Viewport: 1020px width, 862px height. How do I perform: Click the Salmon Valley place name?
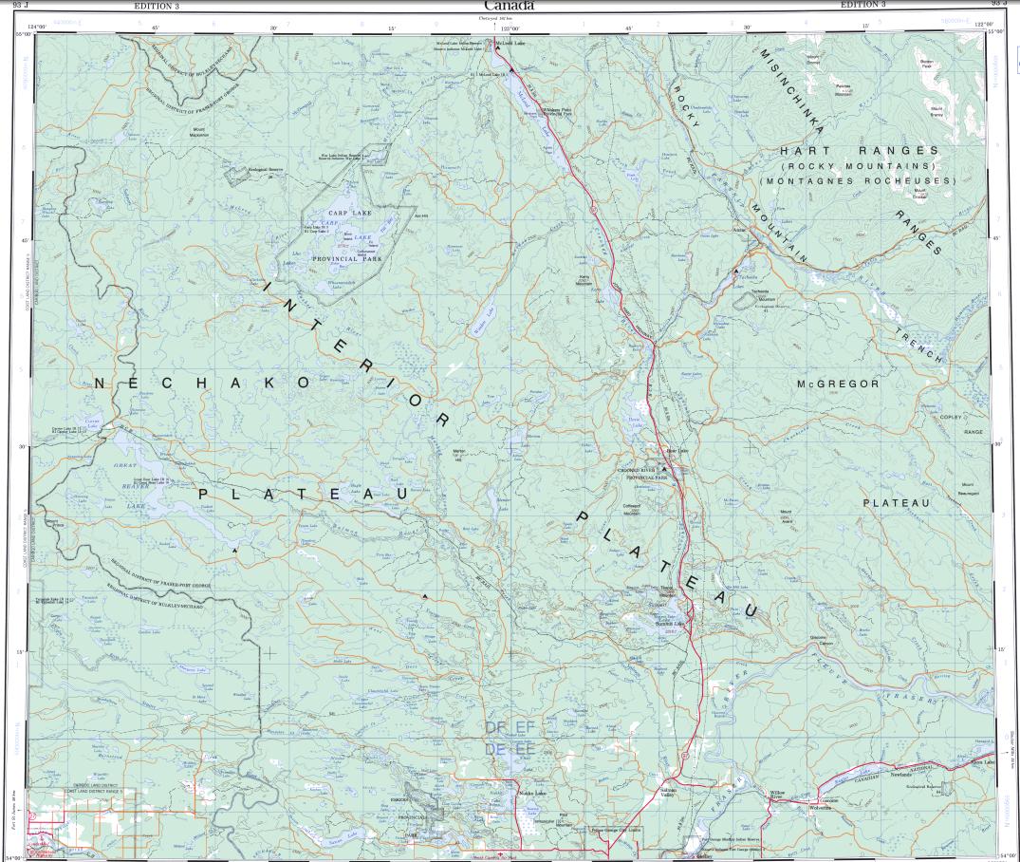(x=669, y=793)
